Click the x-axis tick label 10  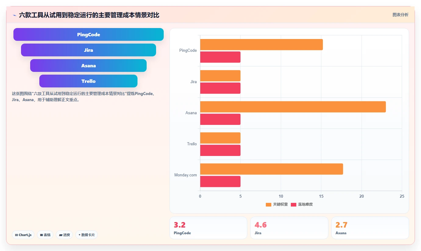click(281, 196)
